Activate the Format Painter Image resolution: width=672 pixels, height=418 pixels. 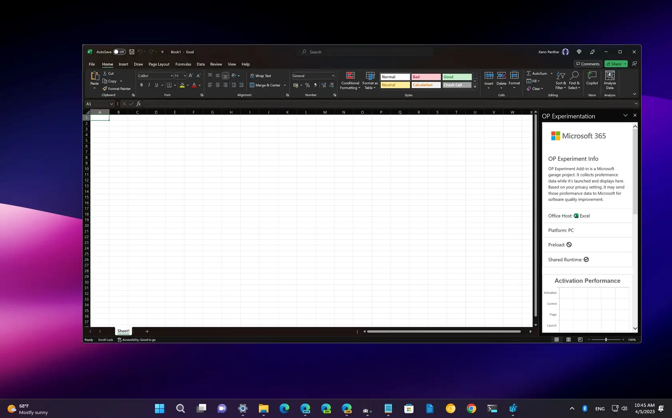pyautogui.click(x=116, y=88)
